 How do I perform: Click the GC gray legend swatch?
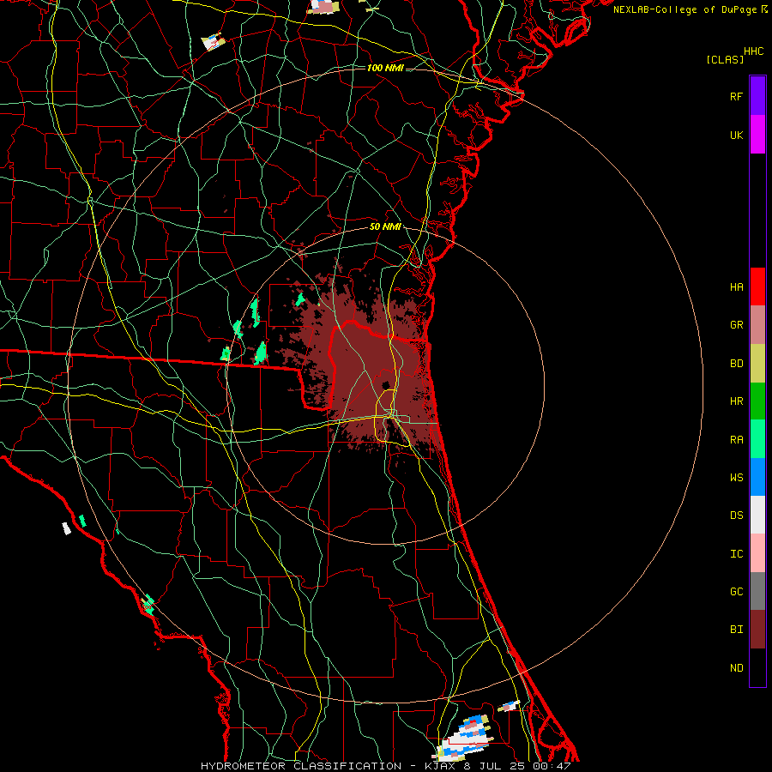tap(757, 591)
